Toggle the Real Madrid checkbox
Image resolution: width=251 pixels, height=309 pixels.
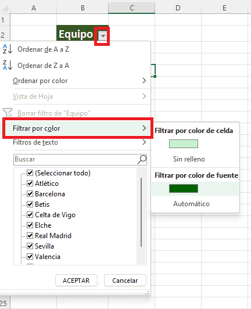click(30, 235)
